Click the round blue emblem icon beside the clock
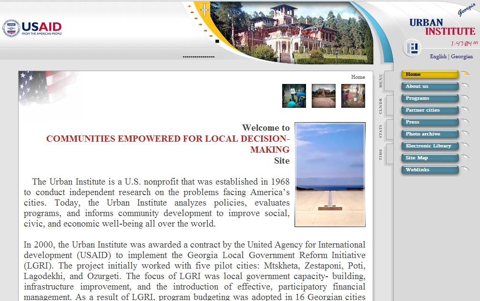 click(x=412, y=48)
